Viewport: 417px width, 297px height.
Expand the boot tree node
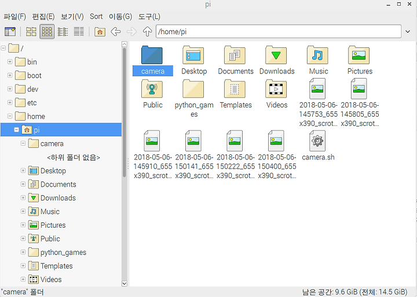tap(10, 75)
